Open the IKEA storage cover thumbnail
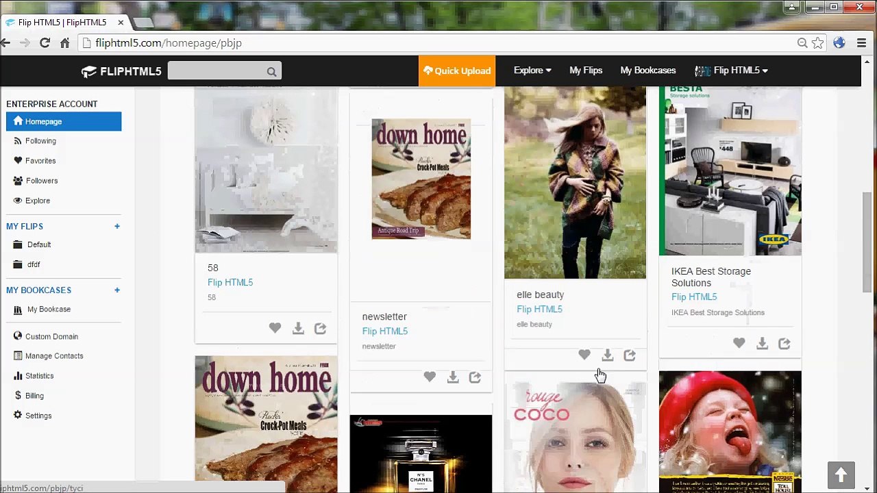 pyautogui.click(x=730, y=171)
